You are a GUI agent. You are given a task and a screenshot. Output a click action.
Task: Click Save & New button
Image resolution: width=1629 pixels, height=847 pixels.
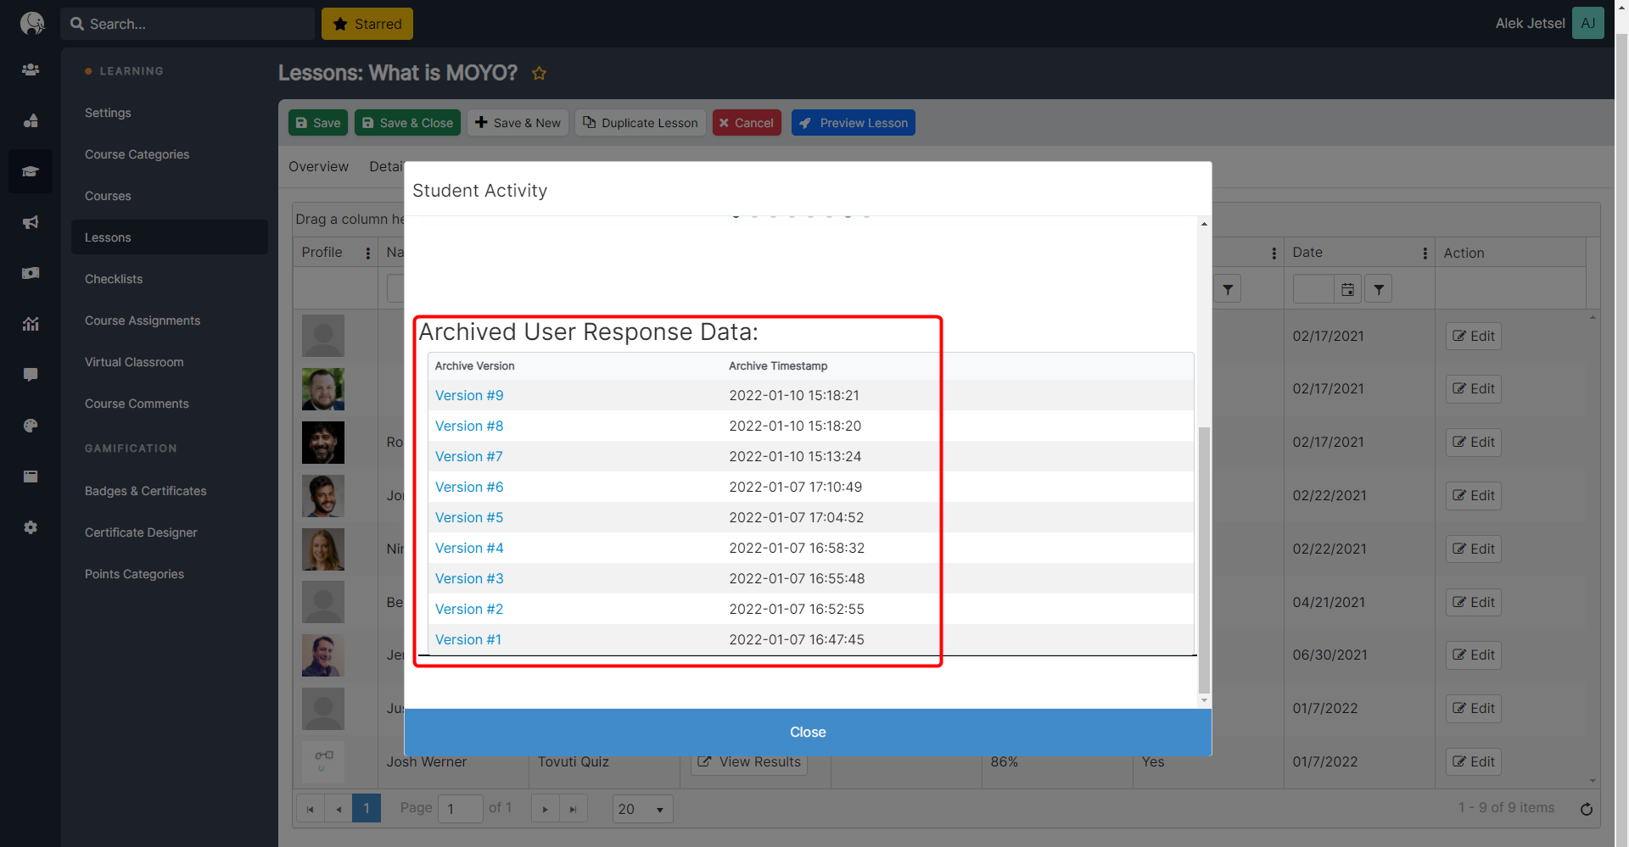pos(518,123)
